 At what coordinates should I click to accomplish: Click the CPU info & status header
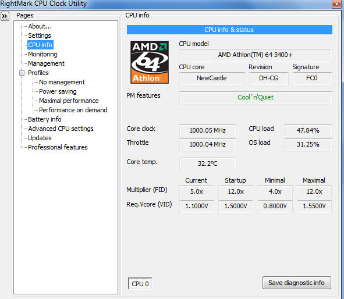229,30
